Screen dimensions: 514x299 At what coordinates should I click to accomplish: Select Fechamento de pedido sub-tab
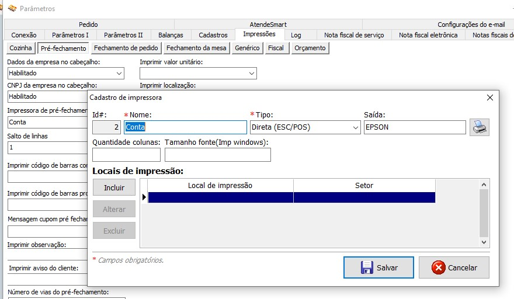click(x=126, y=48)
